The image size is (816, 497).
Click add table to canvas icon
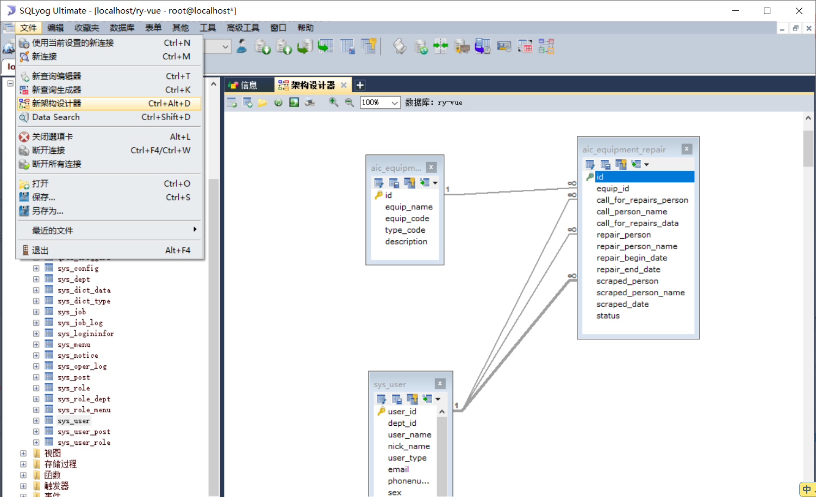tap(248, 102)
